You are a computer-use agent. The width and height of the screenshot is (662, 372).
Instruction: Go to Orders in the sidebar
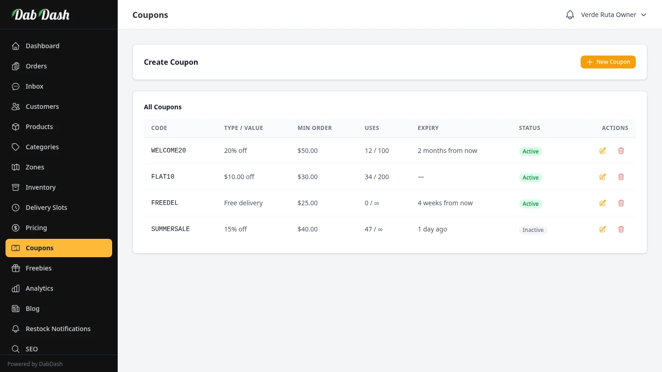(x=36, y=66)
